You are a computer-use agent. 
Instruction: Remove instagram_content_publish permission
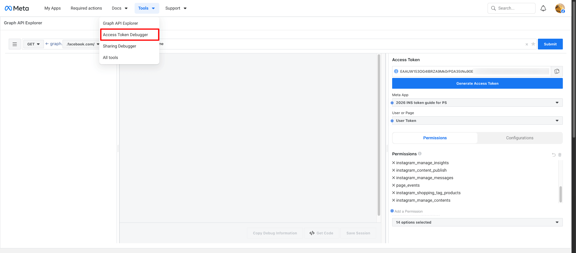(x=394, y=170)
